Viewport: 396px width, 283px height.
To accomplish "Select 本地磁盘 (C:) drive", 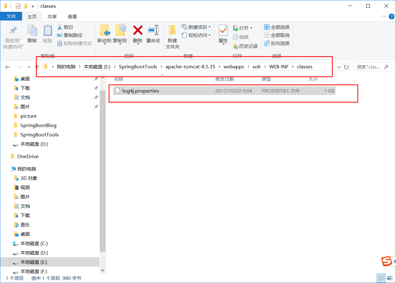I will point(34,244).
